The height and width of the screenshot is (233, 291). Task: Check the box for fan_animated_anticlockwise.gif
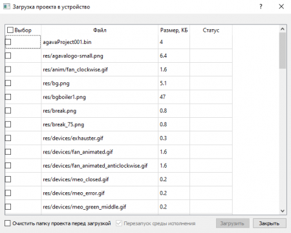pos(8,166)
